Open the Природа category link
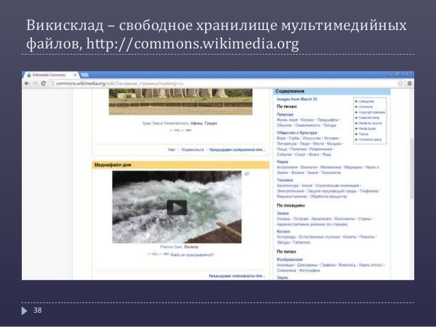This screenshot has height=327, width=436. click(285, 115)
